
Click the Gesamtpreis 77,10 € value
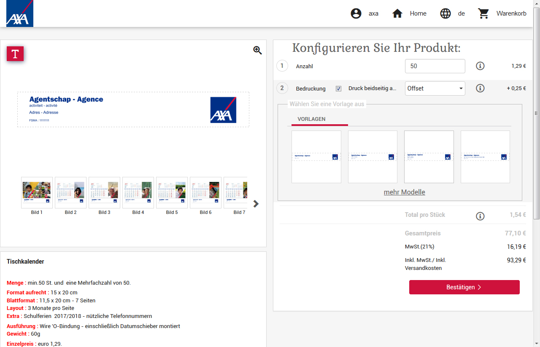tap(516, 233)
